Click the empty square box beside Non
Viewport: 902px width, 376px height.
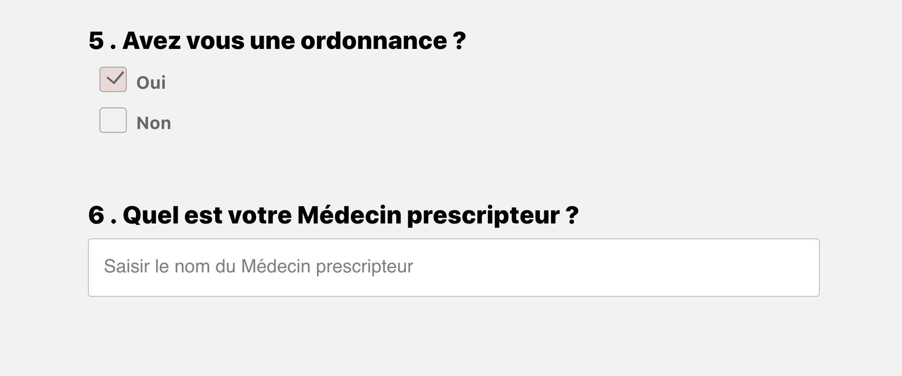(x=113, y=120)
